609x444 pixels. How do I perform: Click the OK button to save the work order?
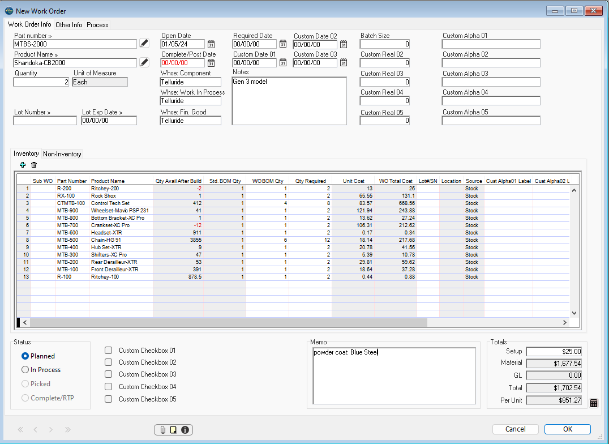click(x=567, y=429)
